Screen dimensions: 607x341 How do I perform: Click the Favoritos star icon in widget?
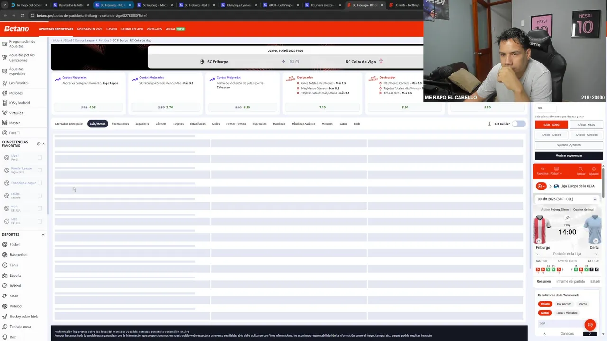[x=543, y=169]
